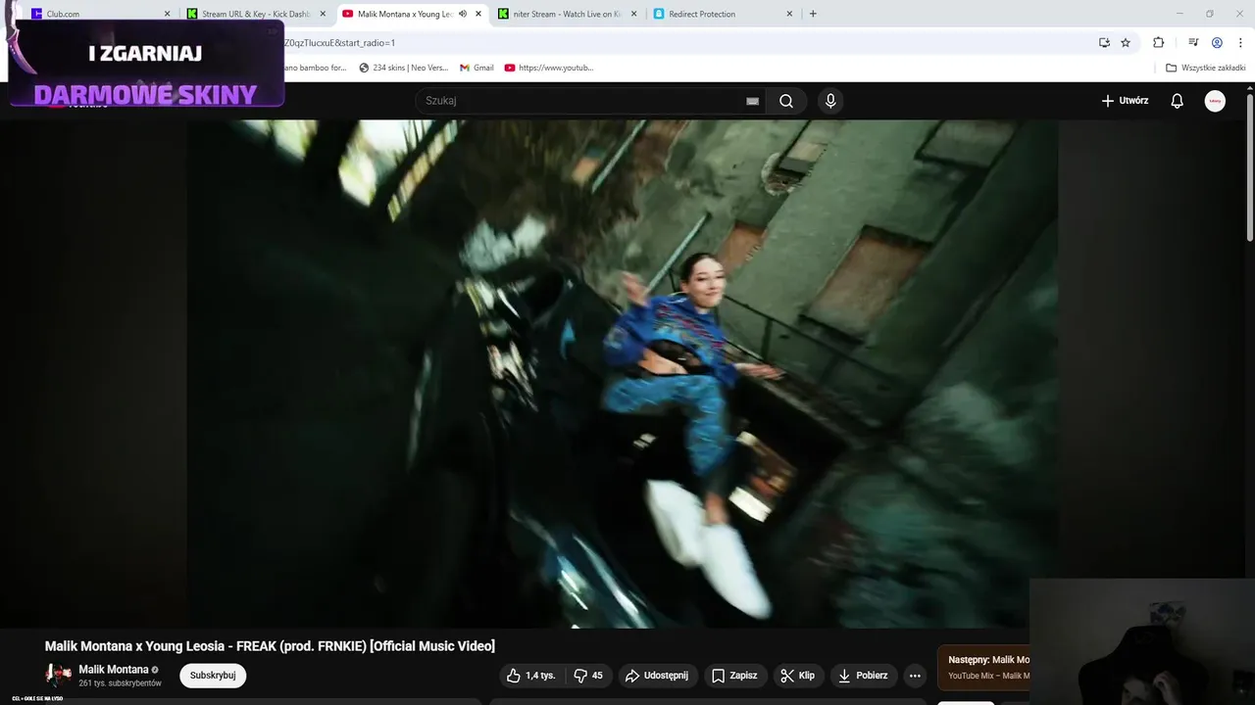Click the channel verified badge icon

click(x=155, y=671)
